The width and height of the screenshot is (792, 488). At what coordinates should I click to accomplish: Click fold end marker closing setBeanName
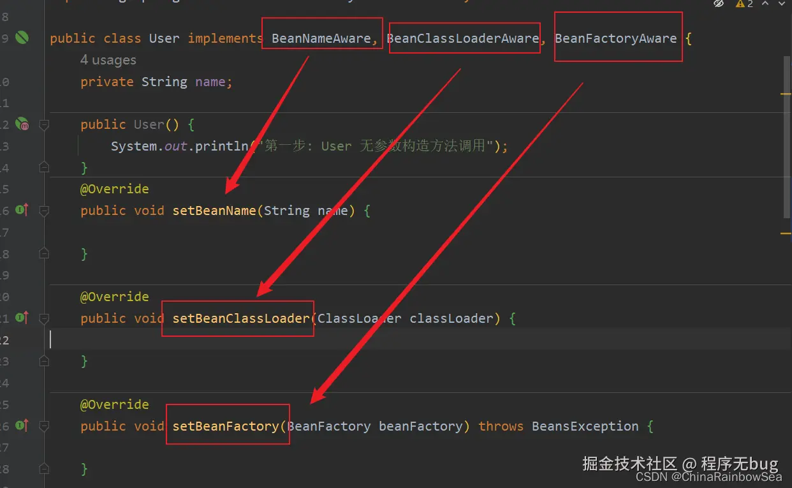(44, 253)
